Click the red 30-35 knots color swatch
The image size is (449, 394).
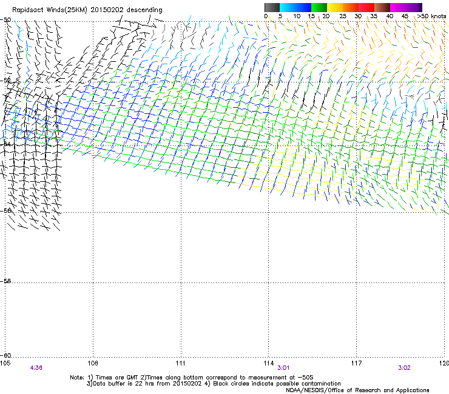pyautogui.click(x=366, y=7)
